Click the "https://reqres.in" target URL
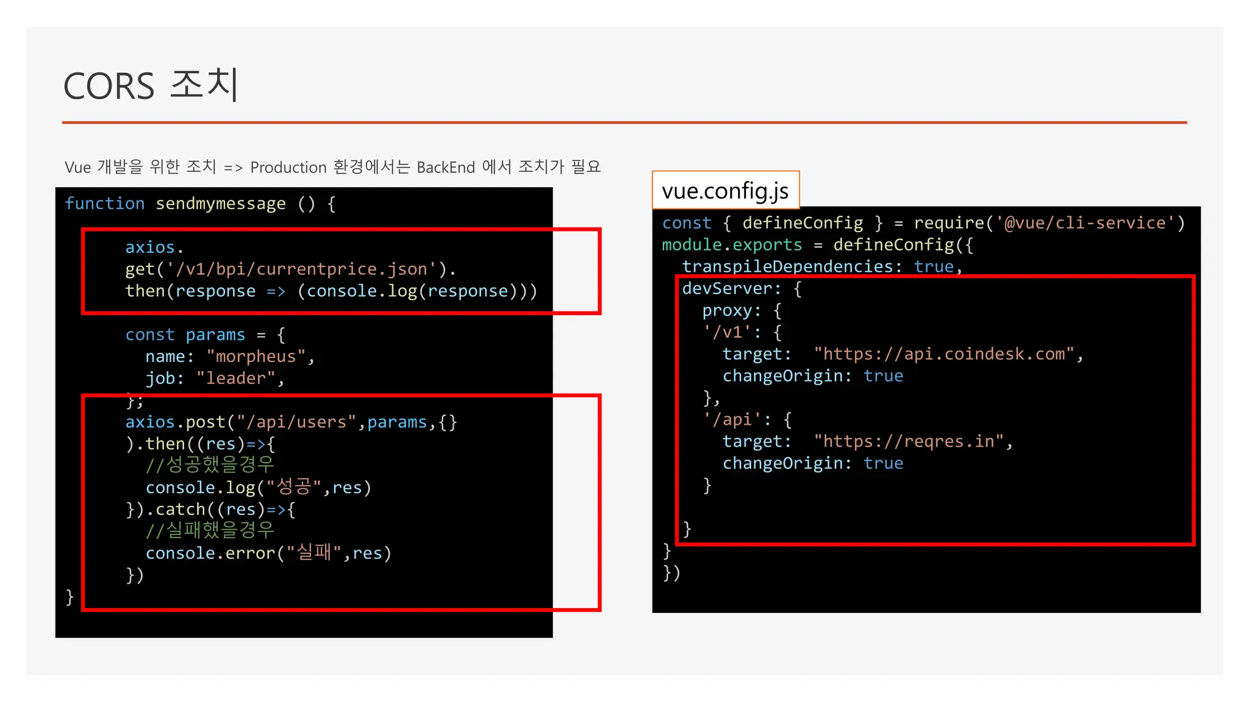This screenshot has width=1249, height=702. [908, 441]
